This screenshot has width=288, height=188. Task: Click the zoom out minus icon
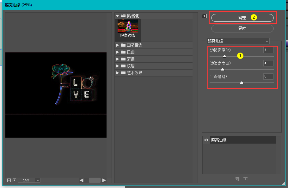pos(9,180)
